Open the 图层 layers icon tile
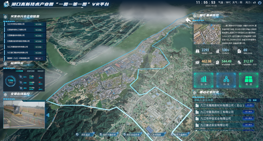263x141 pixels. coord(248,80)
